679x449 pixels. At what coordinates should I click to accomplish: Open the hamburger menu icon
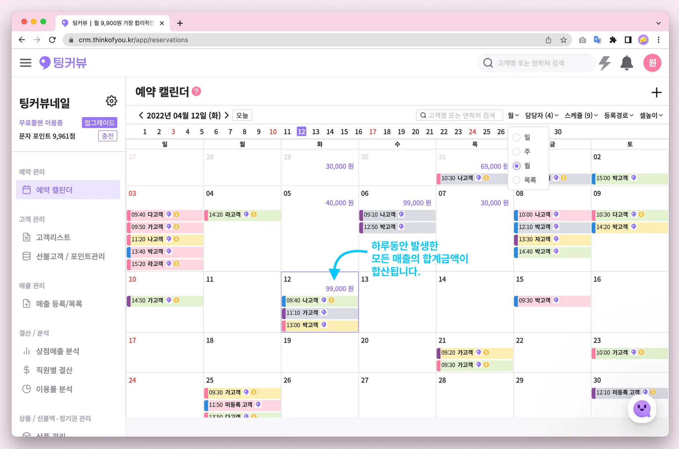coord(26,63)
